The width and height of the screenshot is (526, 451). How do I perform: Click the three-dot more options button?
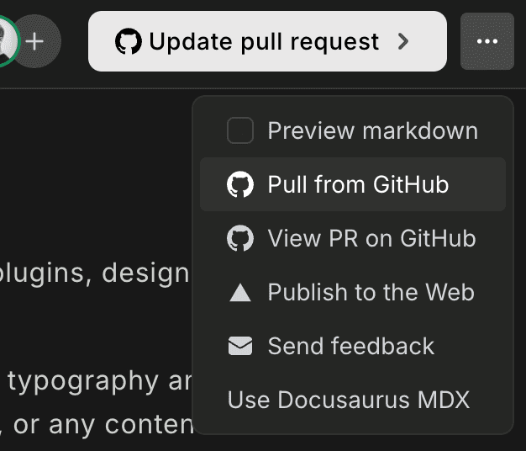pyautogui.click(x=487, y=41)
